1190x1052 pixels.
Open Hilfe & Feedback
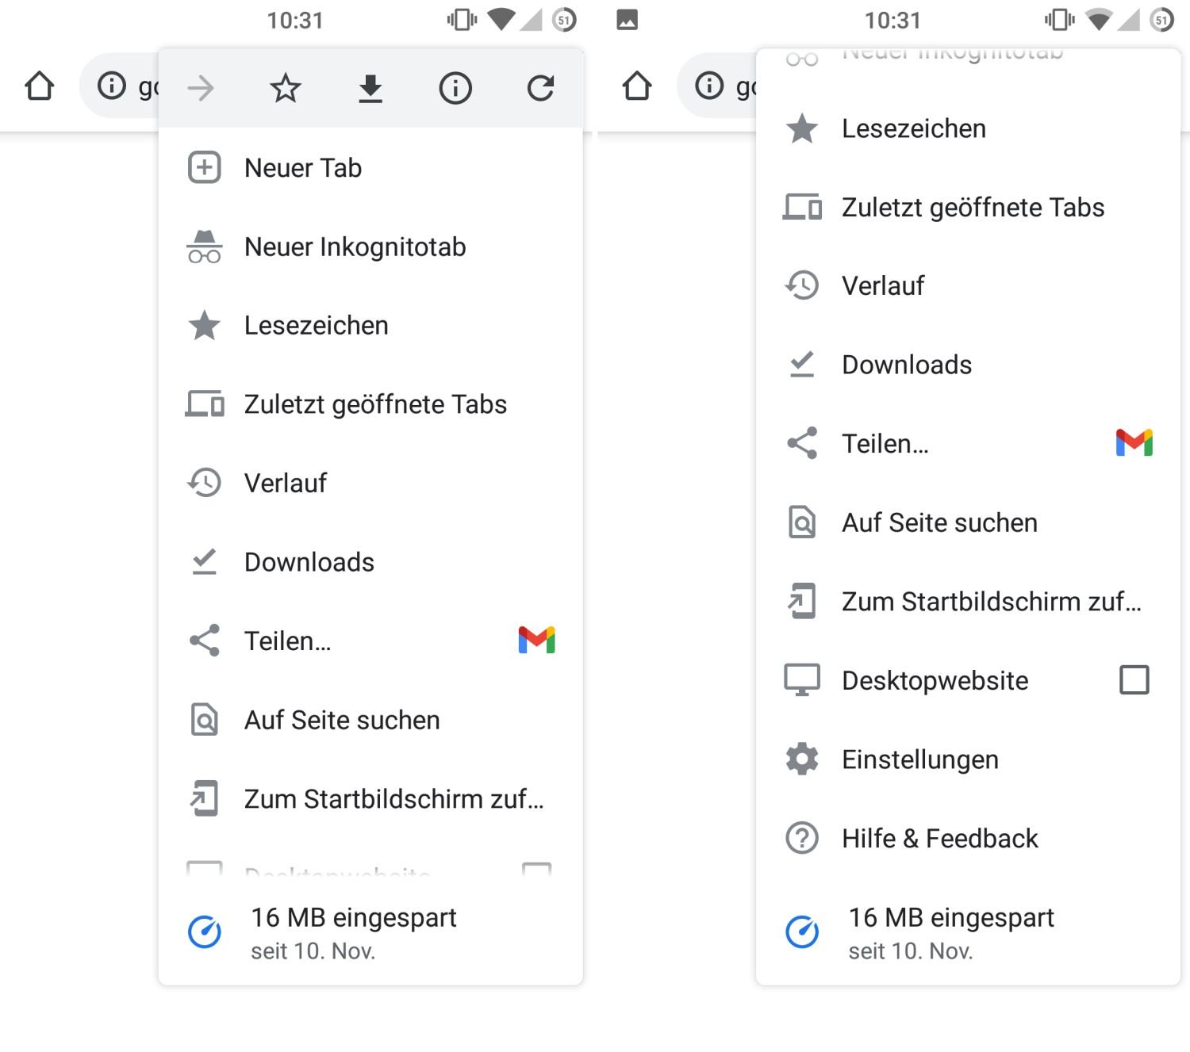(x=939, y=838)
